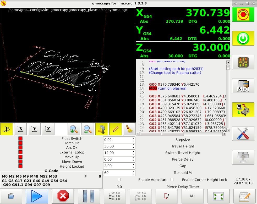
Task: Toggle the M1 optional stop button
Action: (x=193, y=196)
